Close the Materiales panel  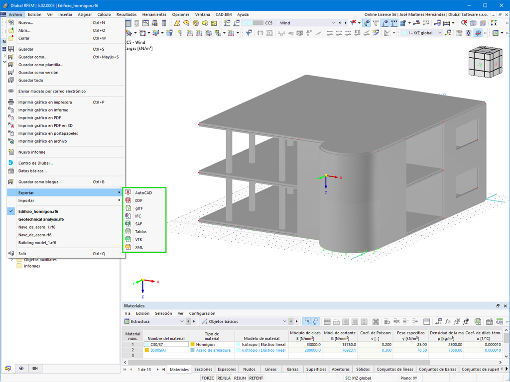(x=505, y=306)
